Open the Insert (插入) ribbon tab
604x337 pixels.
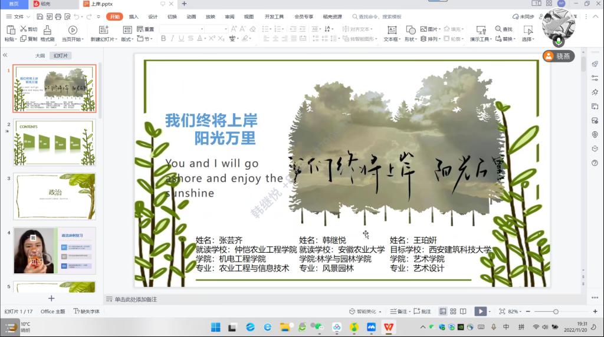(134, 17)
